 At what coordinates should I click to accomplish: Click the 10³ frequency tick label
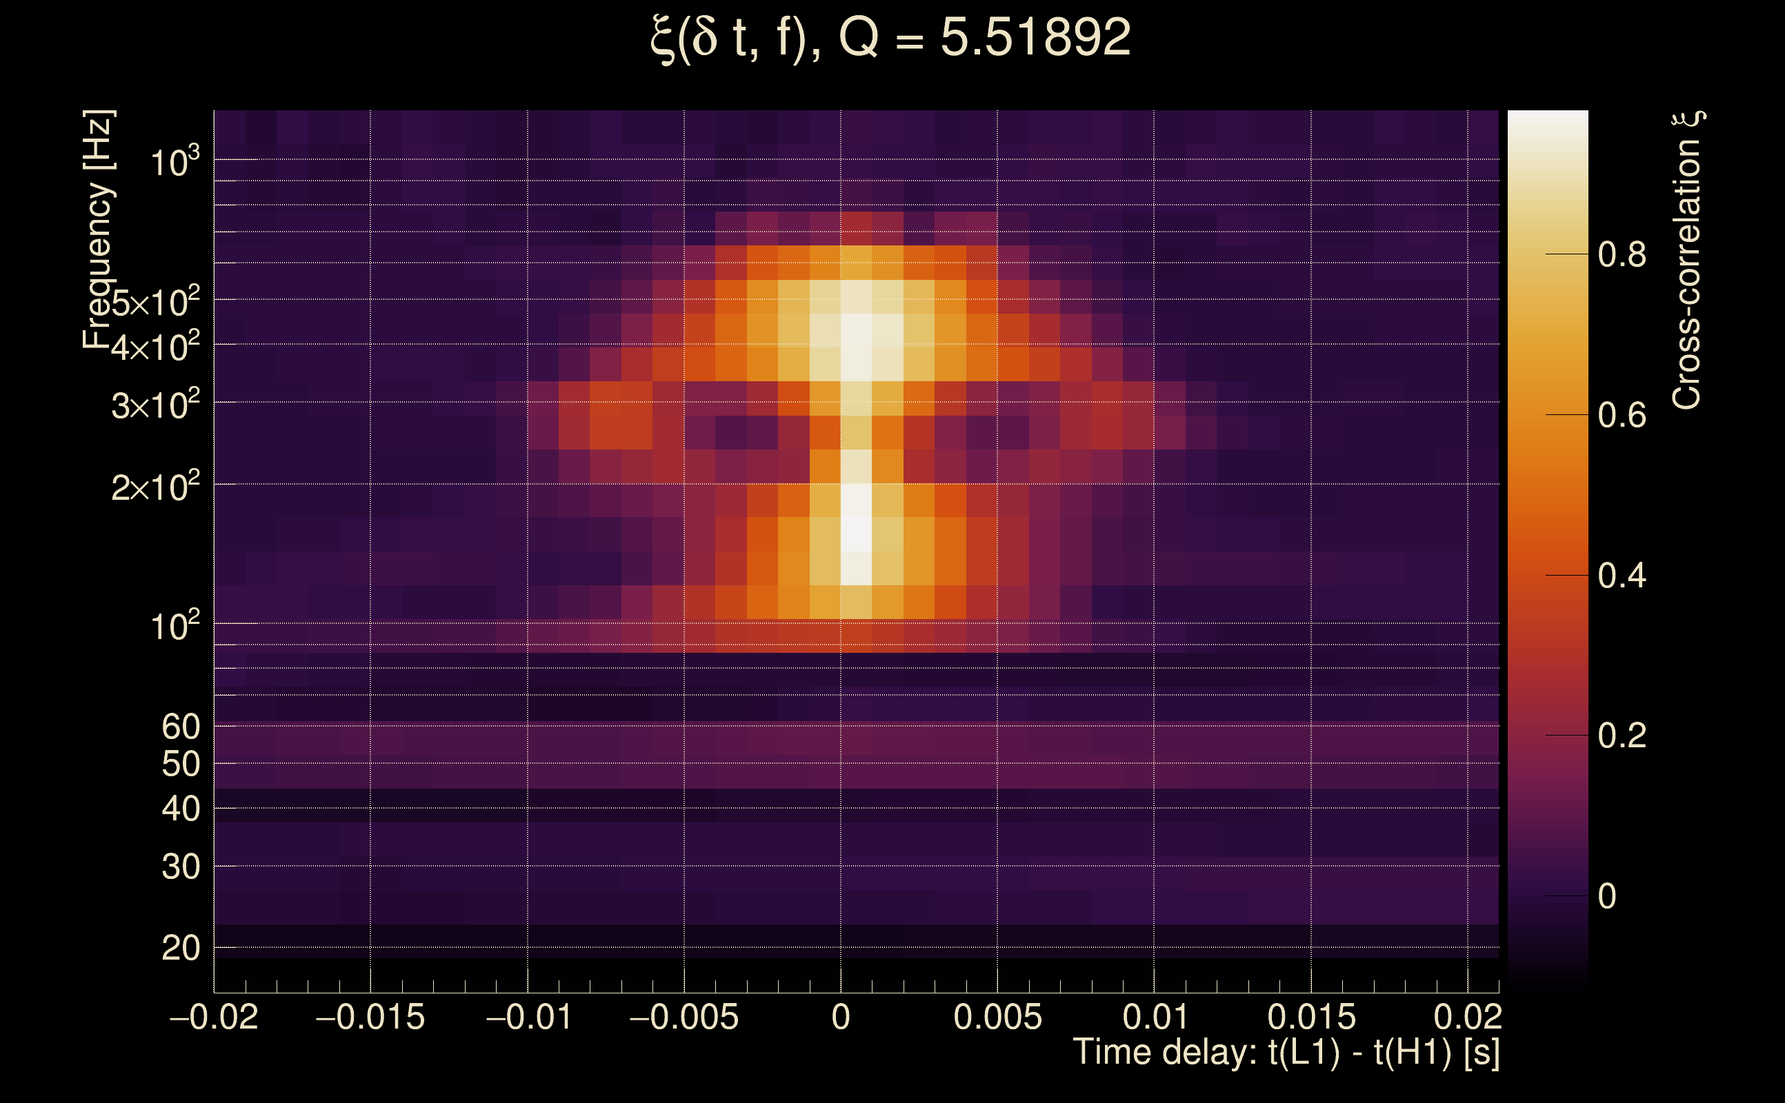click(174, 162)
